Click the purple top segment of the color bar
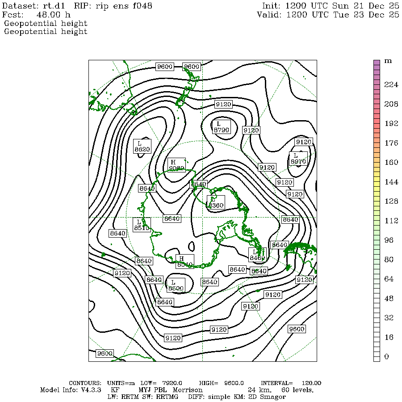Image resolution: width=402 pixels, height=402 pixels. point(377,63)
